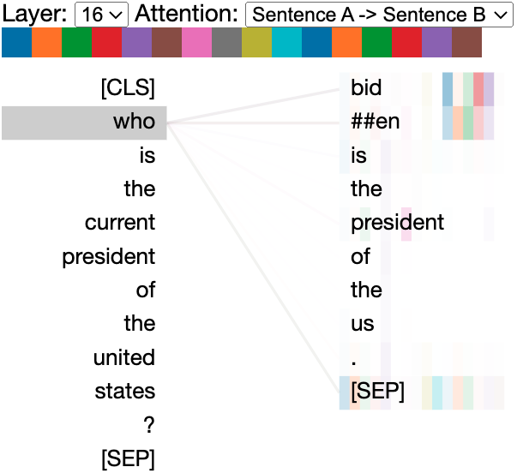Click the '##en' token in the right column
This screenshot has height=473, width=517.
[x=375, y=122]
